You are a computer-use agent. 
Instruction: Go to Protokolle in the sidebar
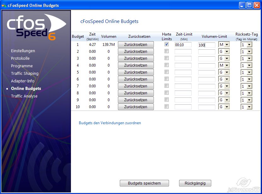[20, 58]
